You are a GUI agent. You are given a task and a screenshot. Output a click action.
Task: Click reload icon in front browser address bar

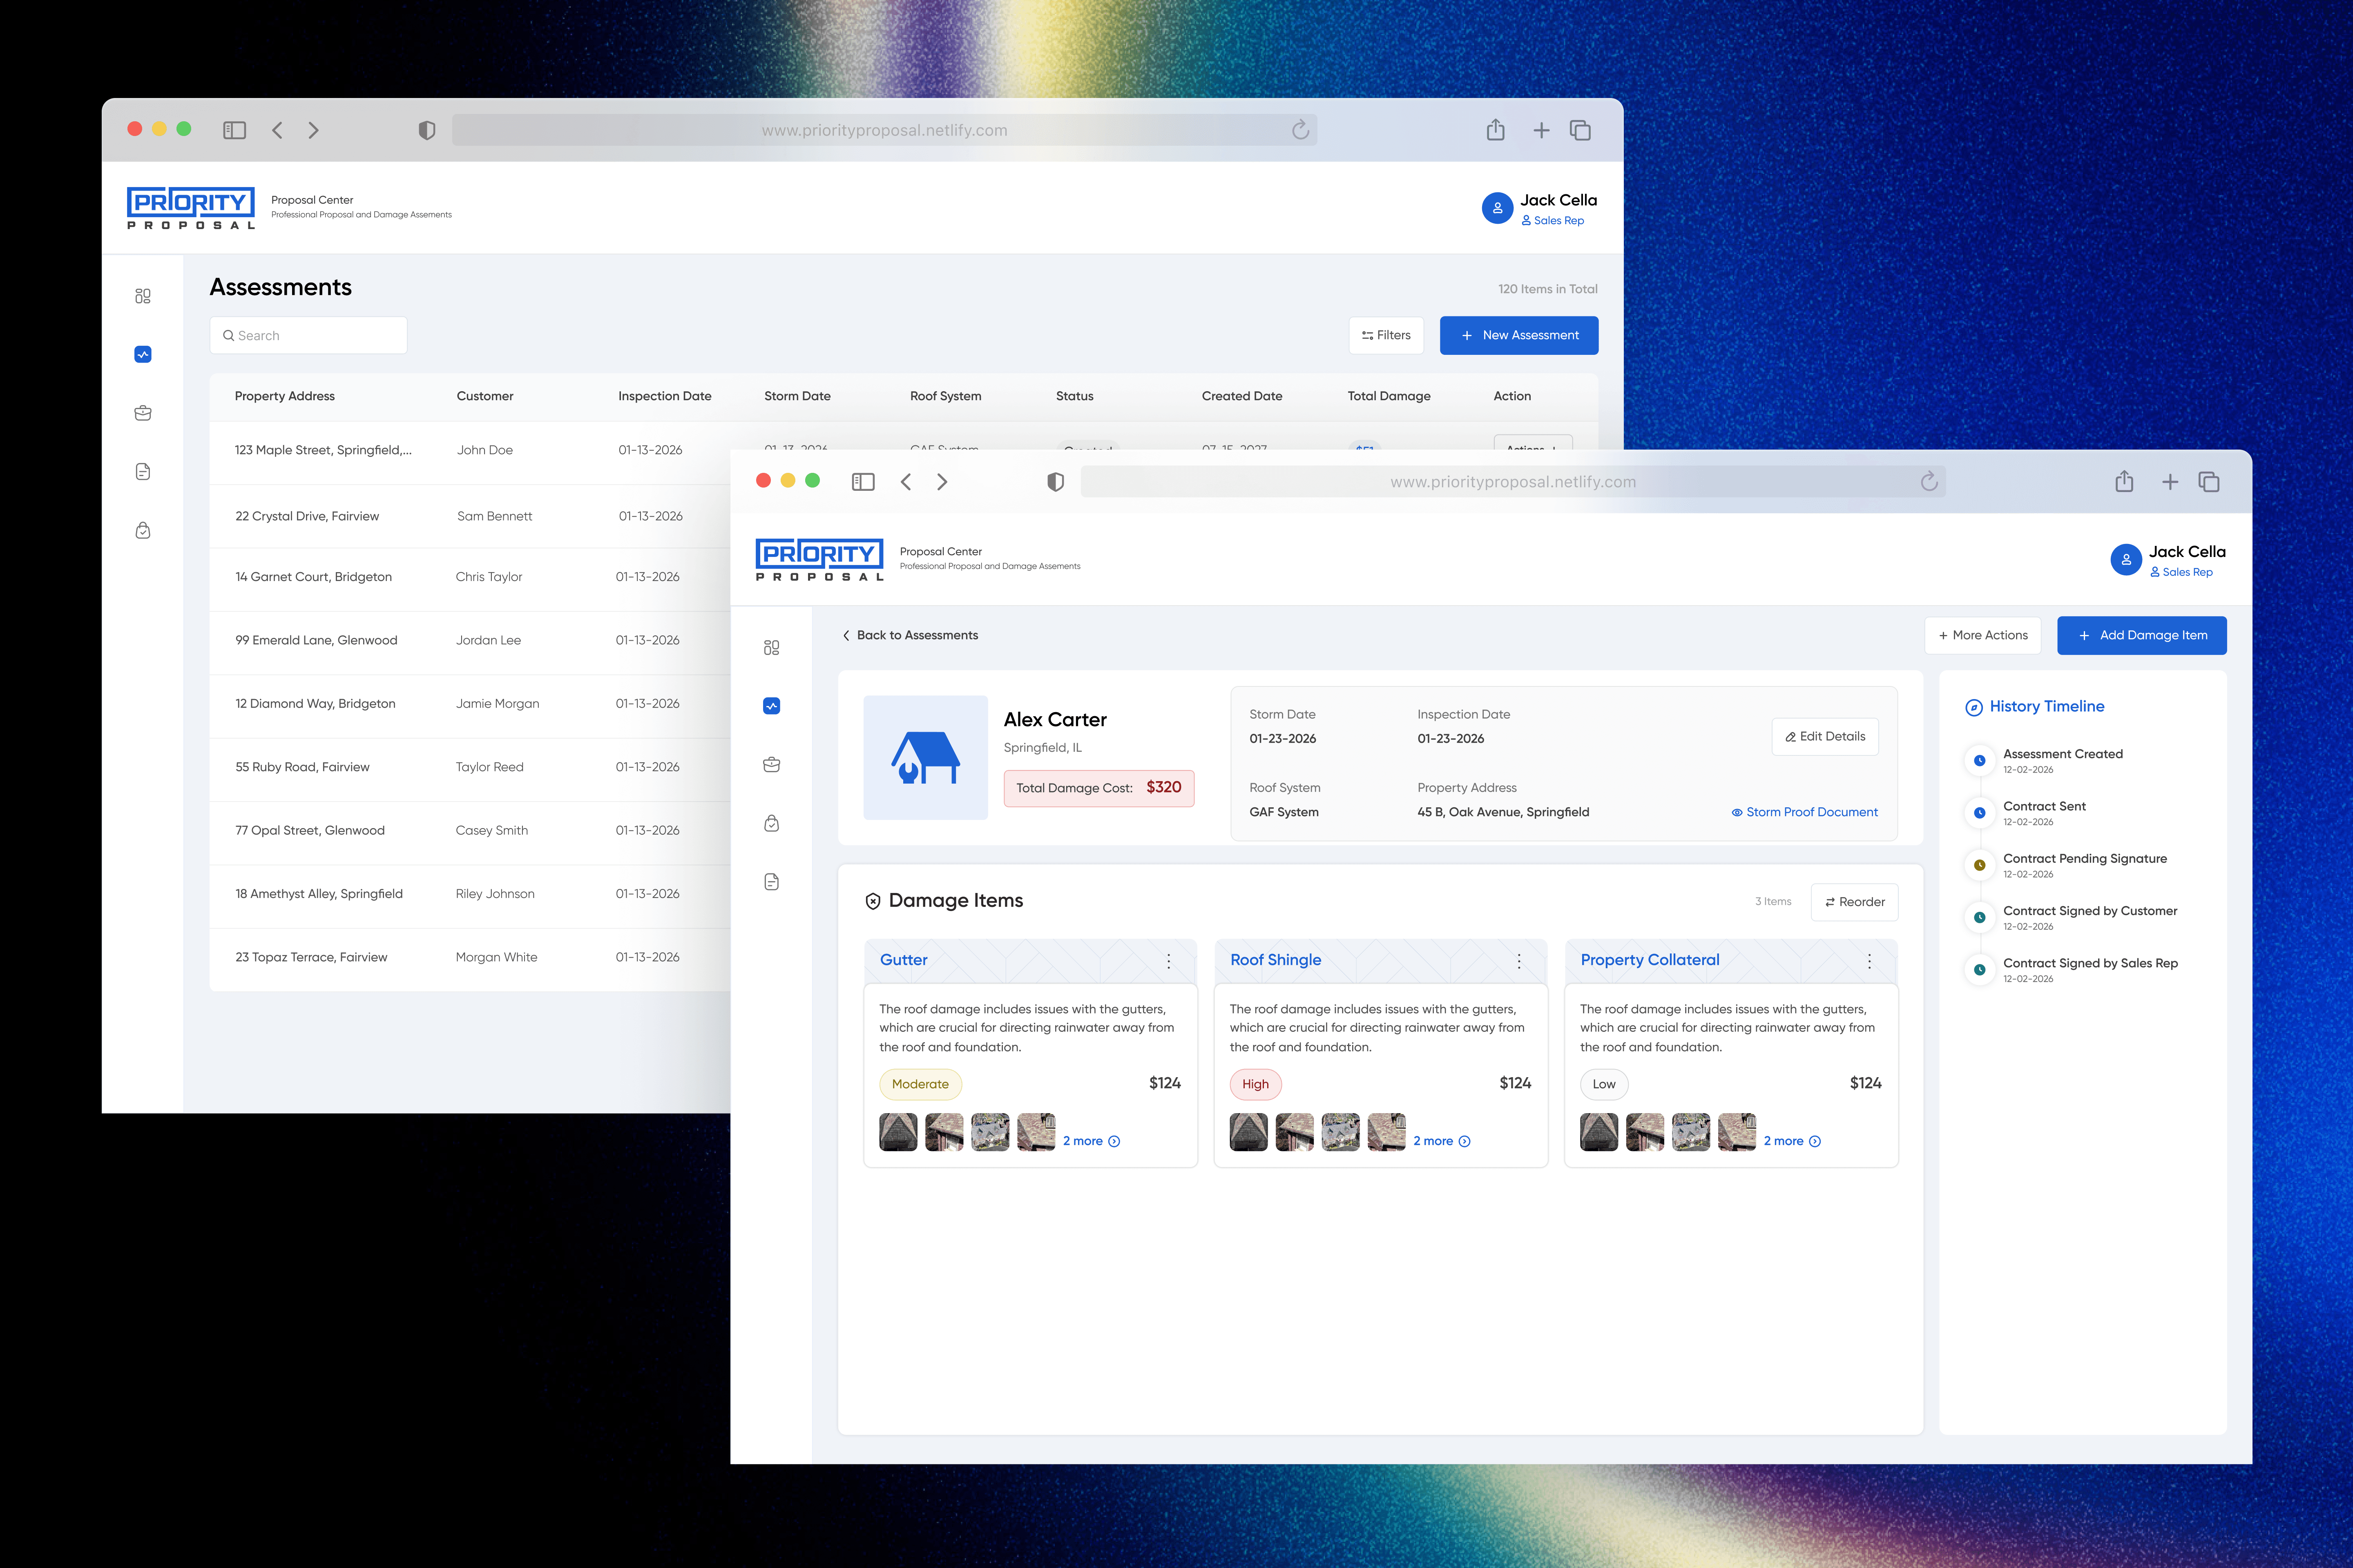1929,482
